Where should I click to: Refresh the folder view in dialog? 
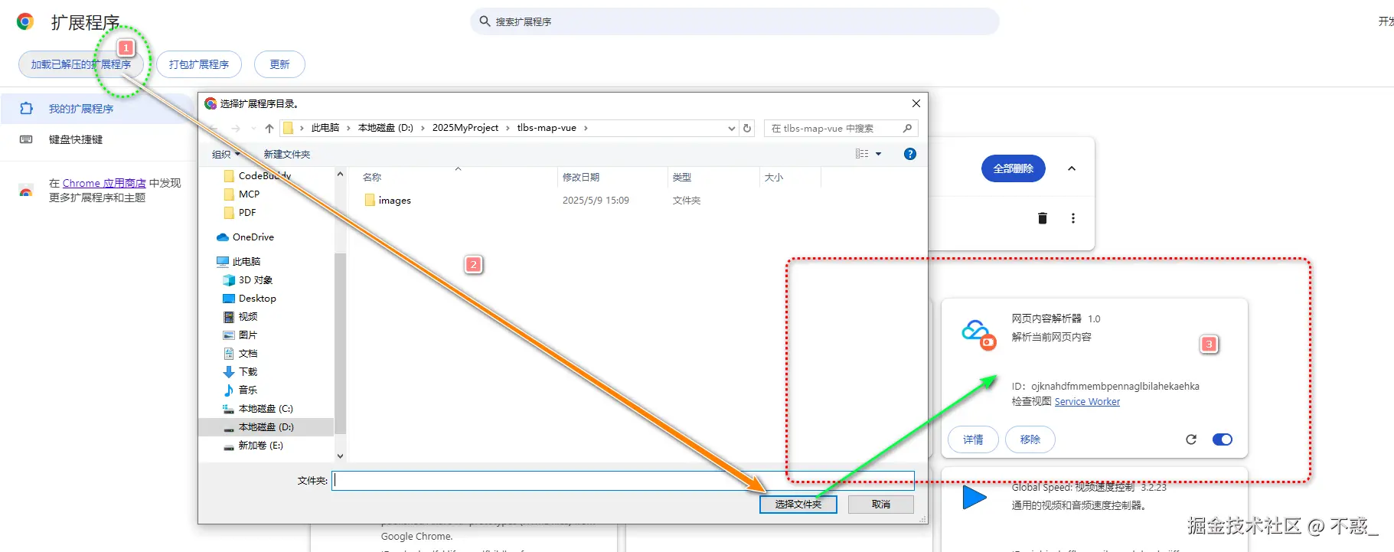pyautogui.click(x=747, y=129)
